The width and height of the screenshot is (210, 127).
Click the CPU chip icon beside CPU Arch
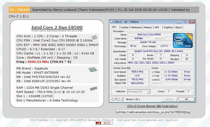click(94, 37)
